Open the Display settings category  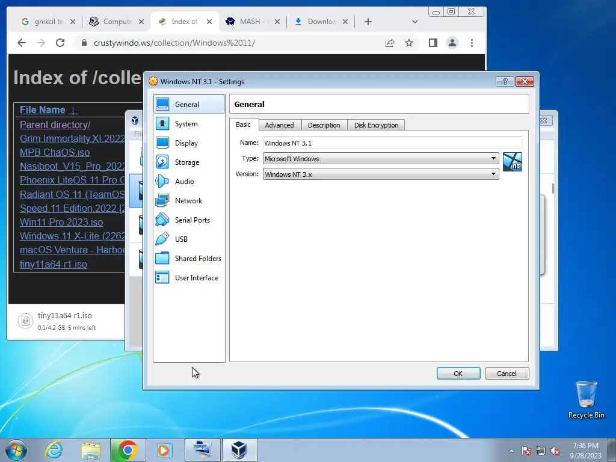click(189, 143)
